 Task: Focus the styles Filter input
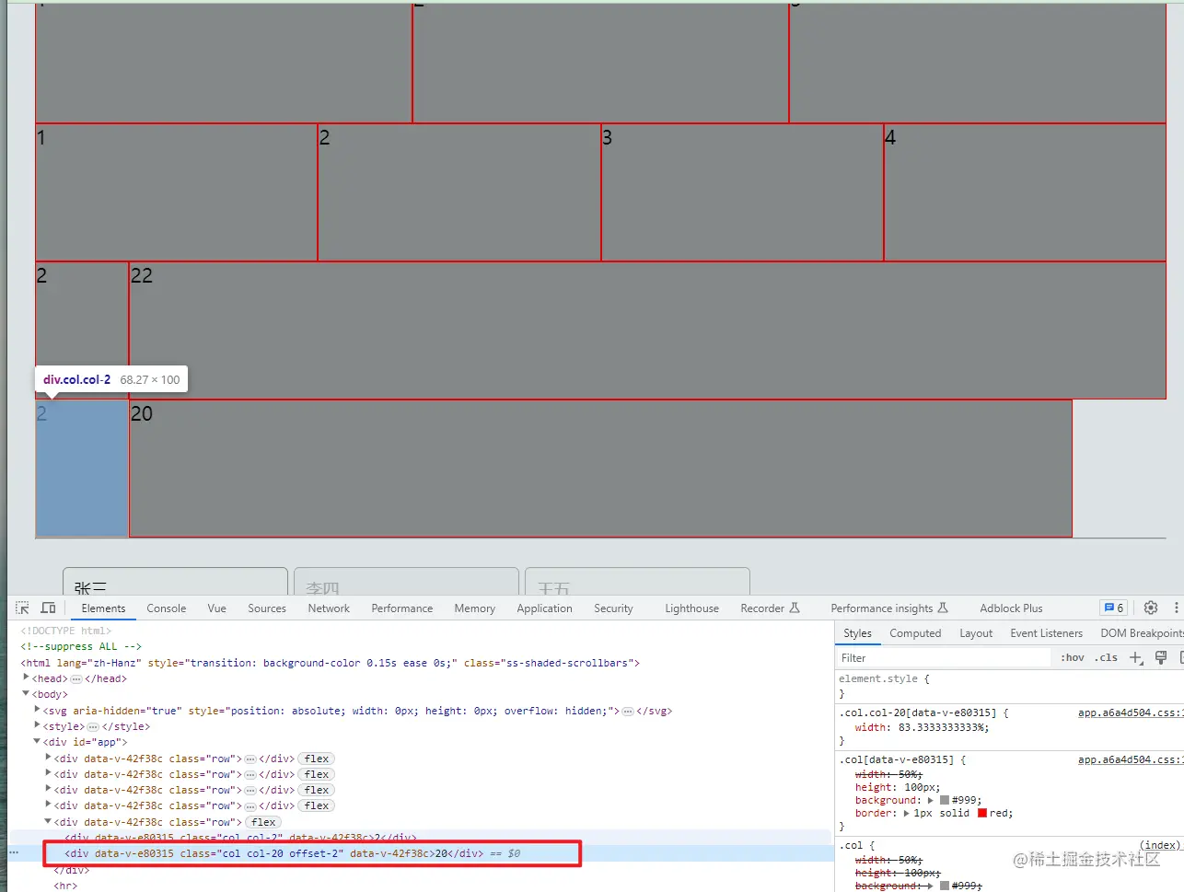point(944,657)
